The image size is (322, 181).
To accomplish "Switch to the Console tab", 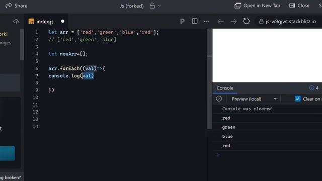I will [x=225, y=88].
